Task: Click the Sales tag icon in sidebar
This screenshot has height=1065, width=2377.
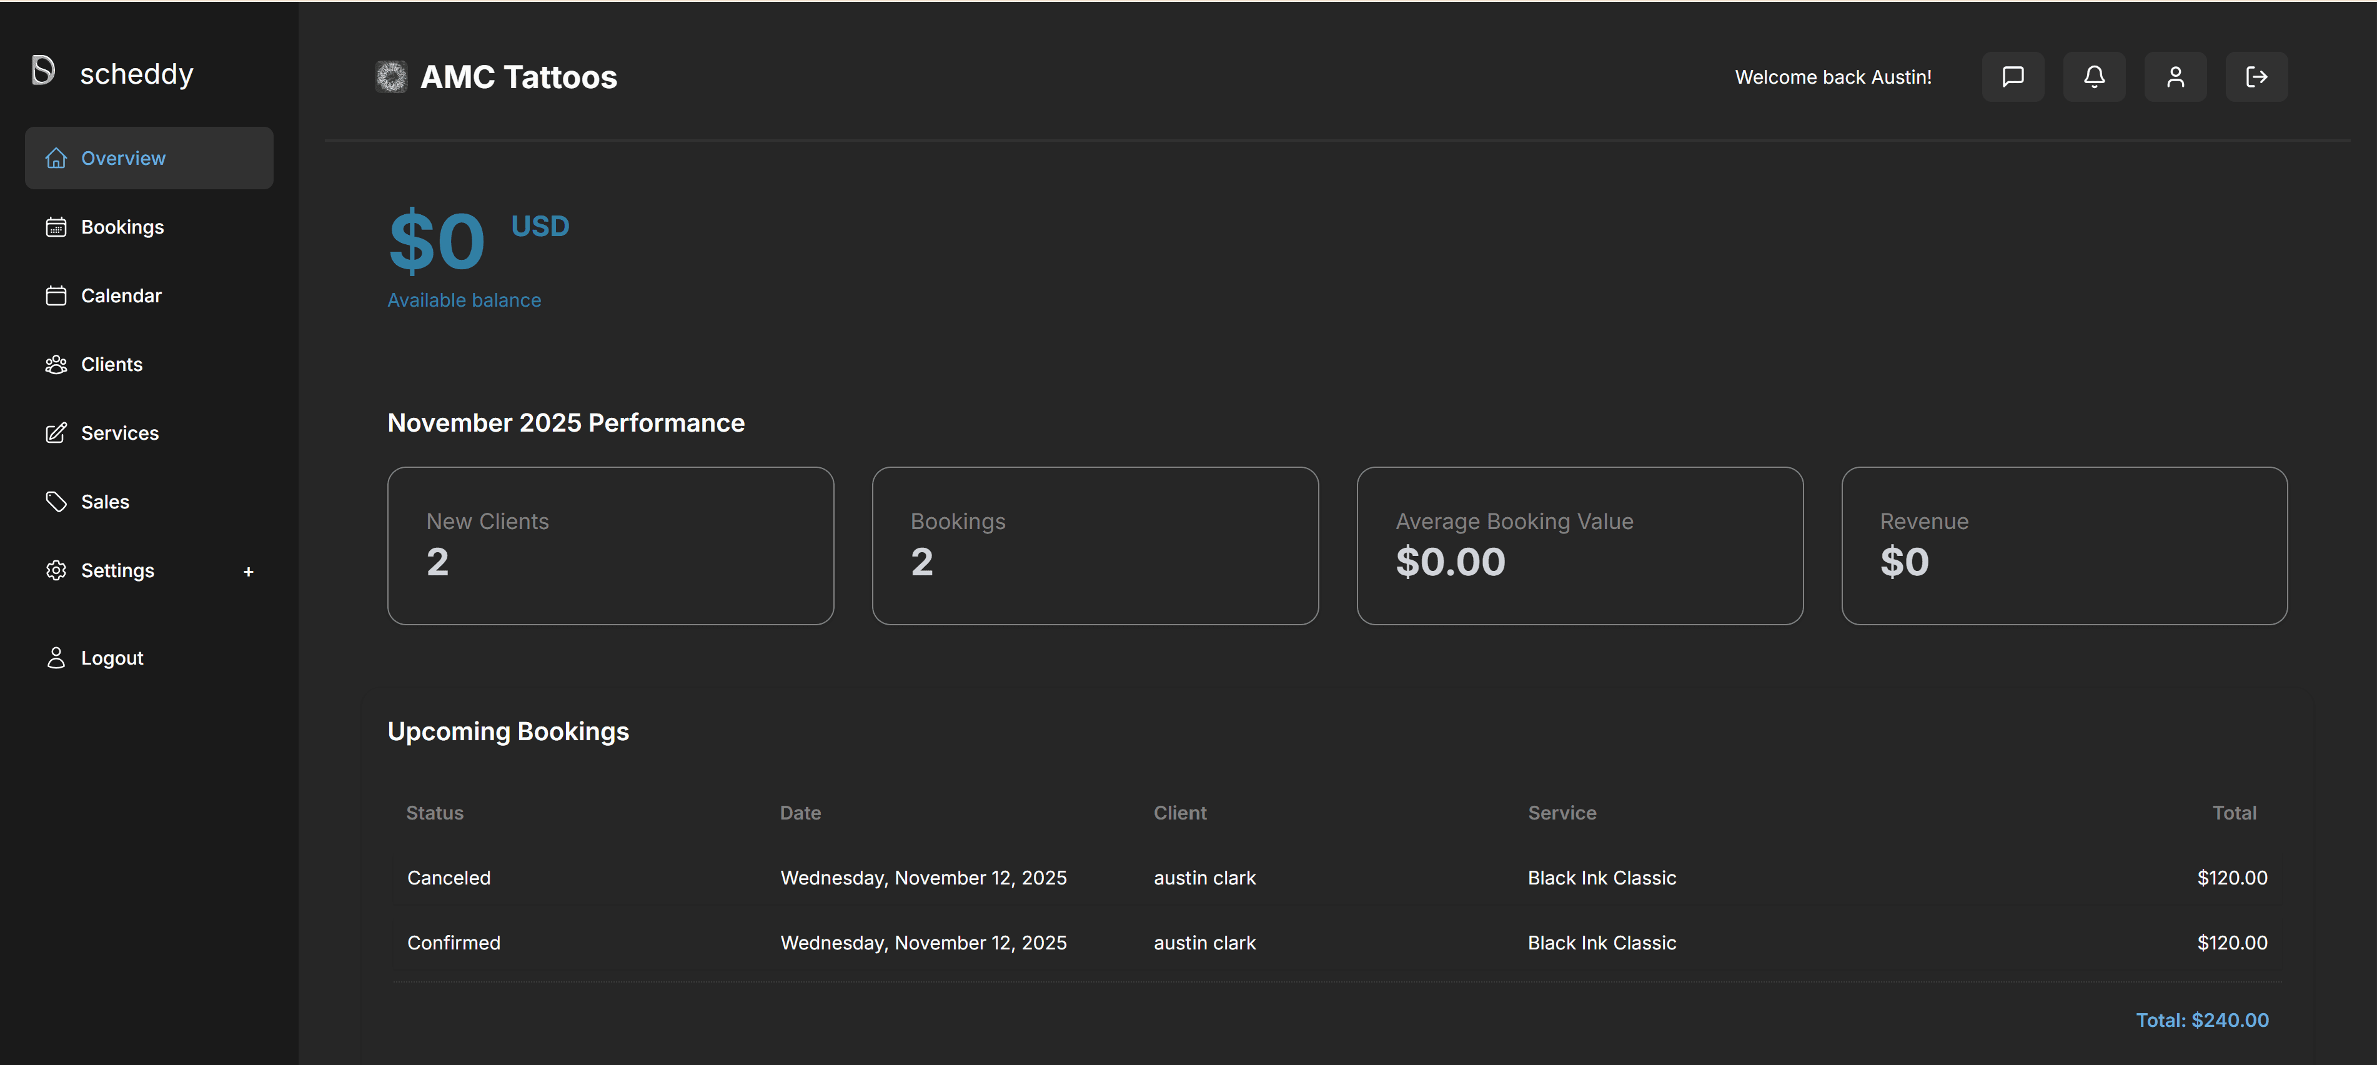Action: tap(56, 502)
